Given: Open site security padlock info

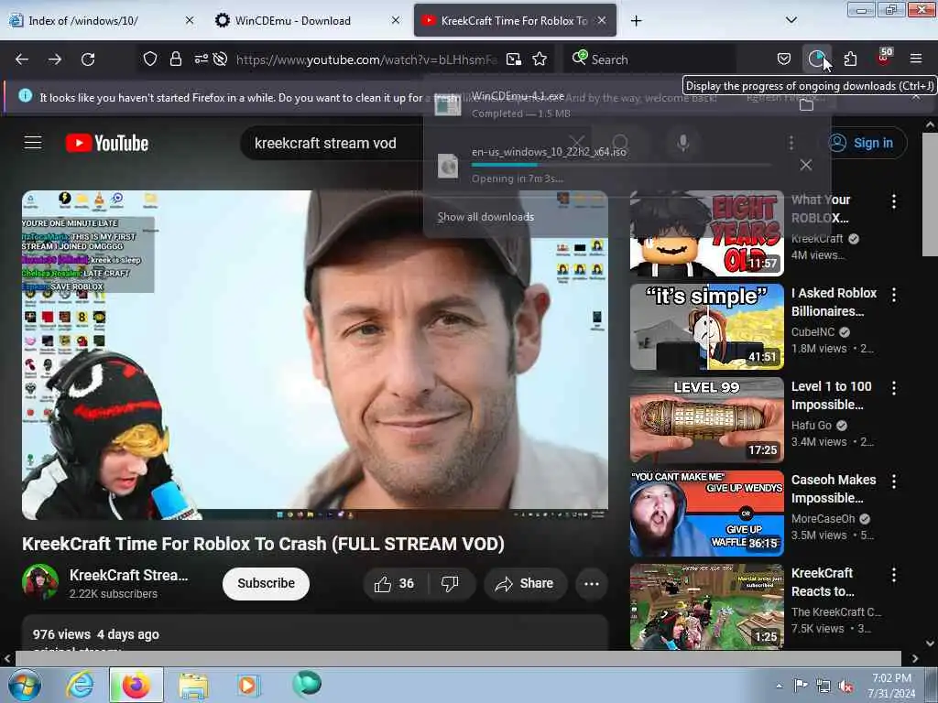Looking at the screenshot, I should click(x=175, y=59).
